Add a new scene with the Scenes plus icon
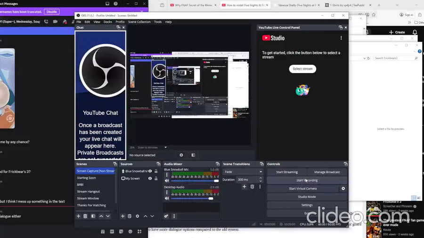This screenshot has height=238, width=424. [x=78, y=216]
